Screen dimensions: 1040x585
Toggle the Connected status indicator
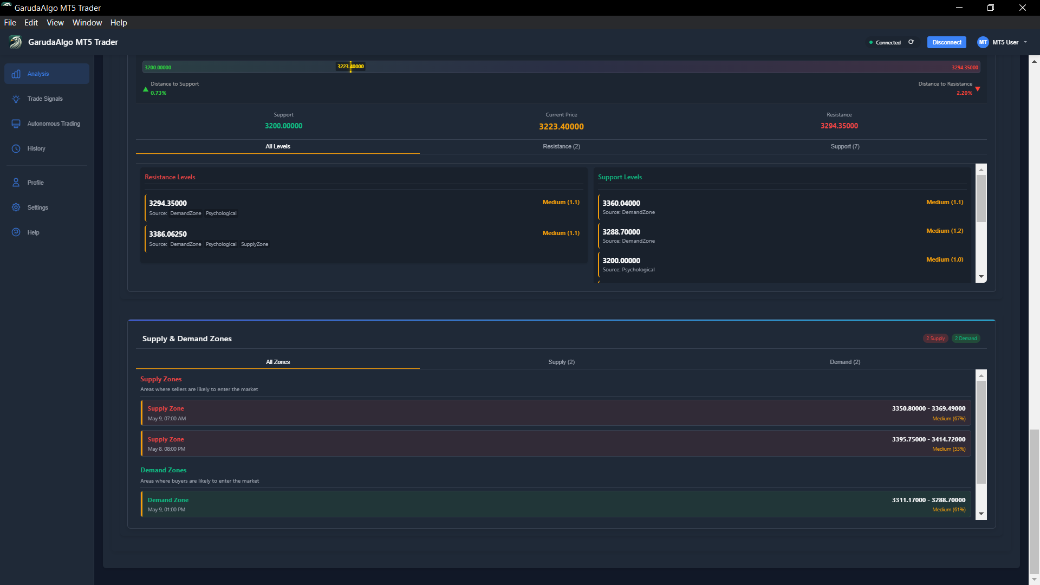(x=887, y=42)
